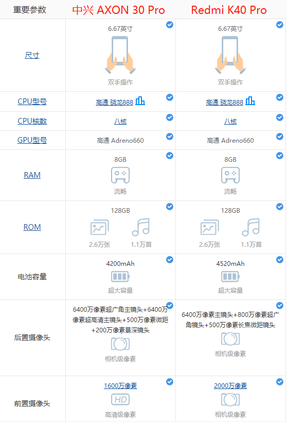Image resolution: width=287 pixels, height=422 pixels.
Task: Click the 4200mAh battery value
Action: tap(120, 264)
